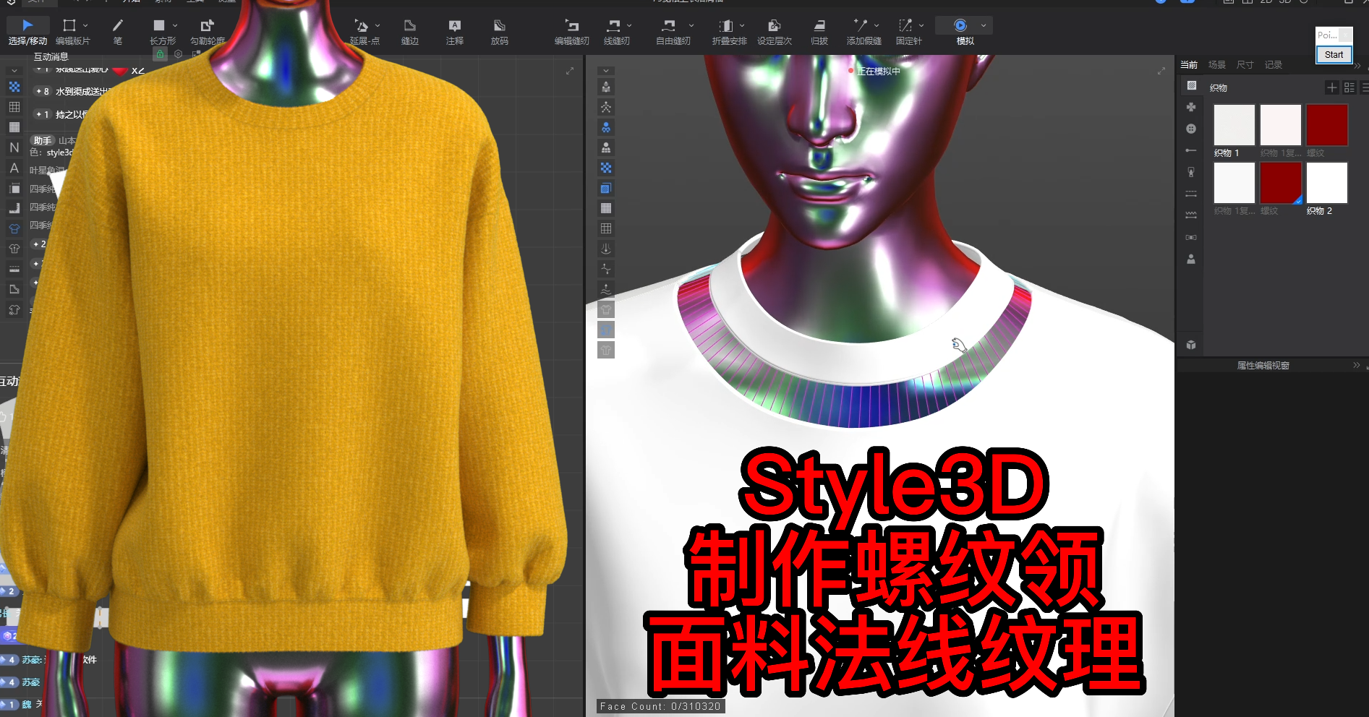Screen dimensions: 1369x717
Task: Open the button category icon in sidebar
Action: point(1191,129)
